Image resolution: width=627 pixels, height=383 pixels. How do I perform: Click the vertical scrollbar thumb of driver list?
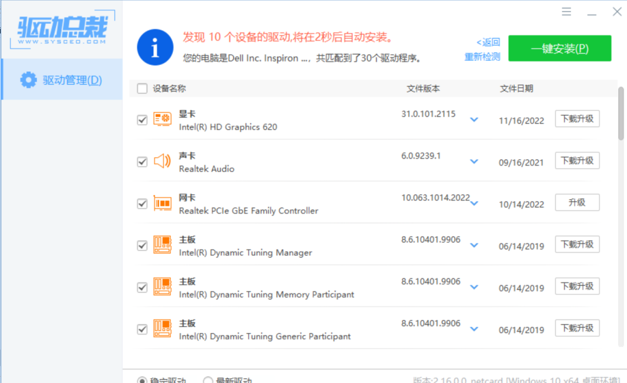(x=621, y=114)
